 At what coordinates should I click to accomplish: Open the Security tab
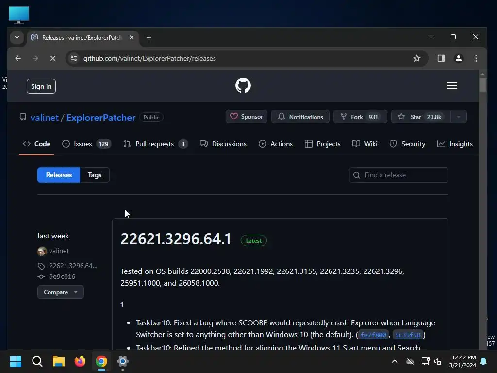coord(407,144)
